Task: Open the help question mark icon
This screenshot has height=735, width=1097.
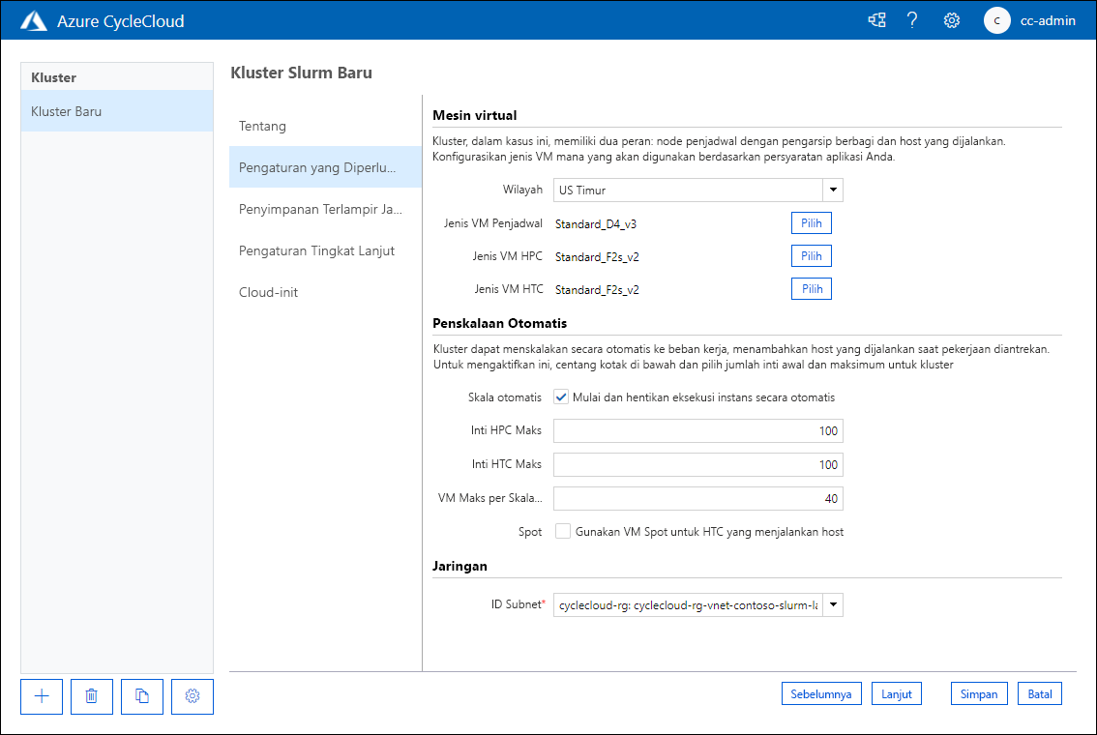Action: (x=912, y=19)
